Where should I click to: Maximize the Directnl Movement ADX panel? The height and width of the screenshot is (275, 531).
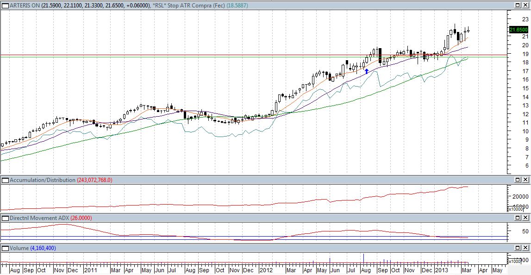point(518,218)
